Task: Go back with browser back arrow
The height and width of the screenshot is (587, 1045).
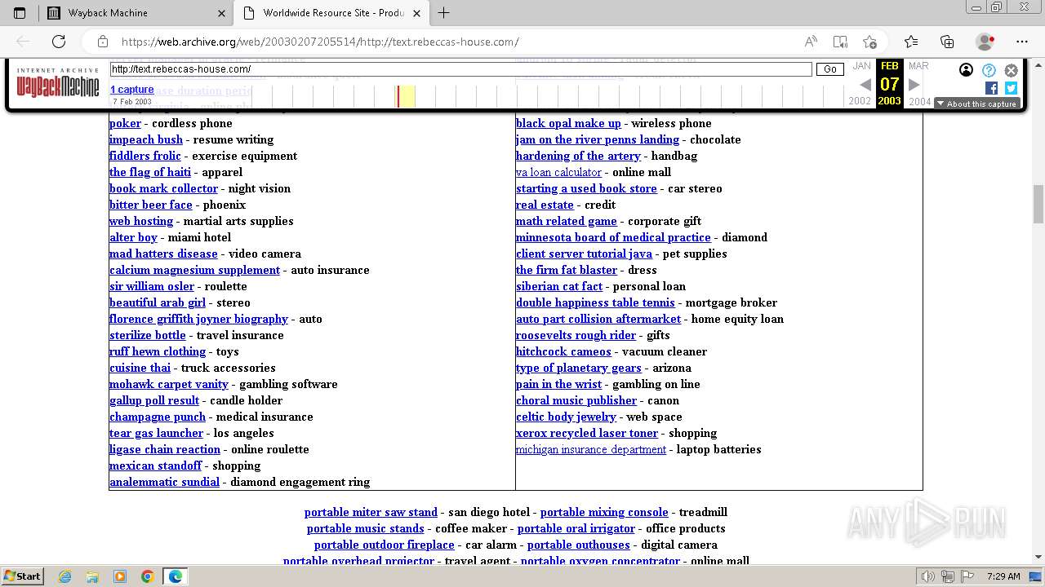Action: coord(23,42)
